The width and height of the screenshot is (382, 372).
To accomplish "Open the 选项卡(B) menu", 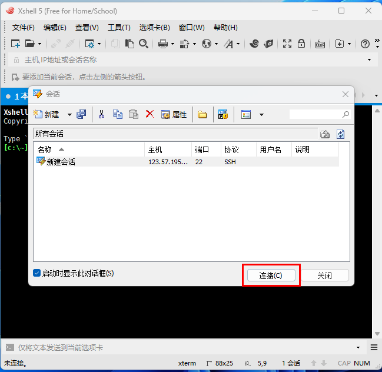I will (154, 28).
